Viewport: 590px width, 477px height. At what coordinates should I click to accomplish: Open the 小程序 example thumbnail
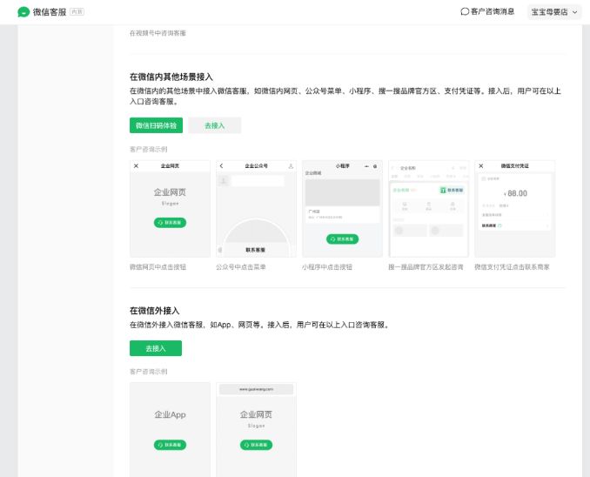[342, 209]
